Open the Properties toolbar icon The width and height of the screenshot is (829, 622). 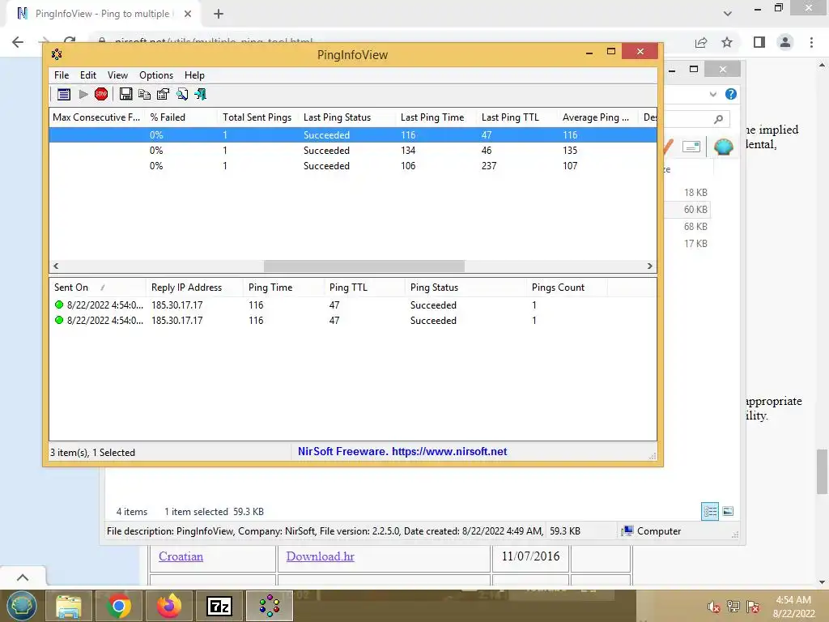tap(163, 94)
